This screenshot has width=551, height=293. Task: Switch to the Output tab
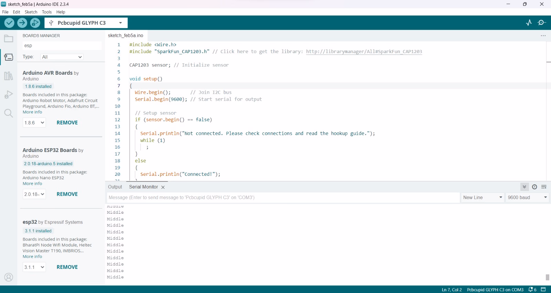pyautogui.click(x=115, y=187)
